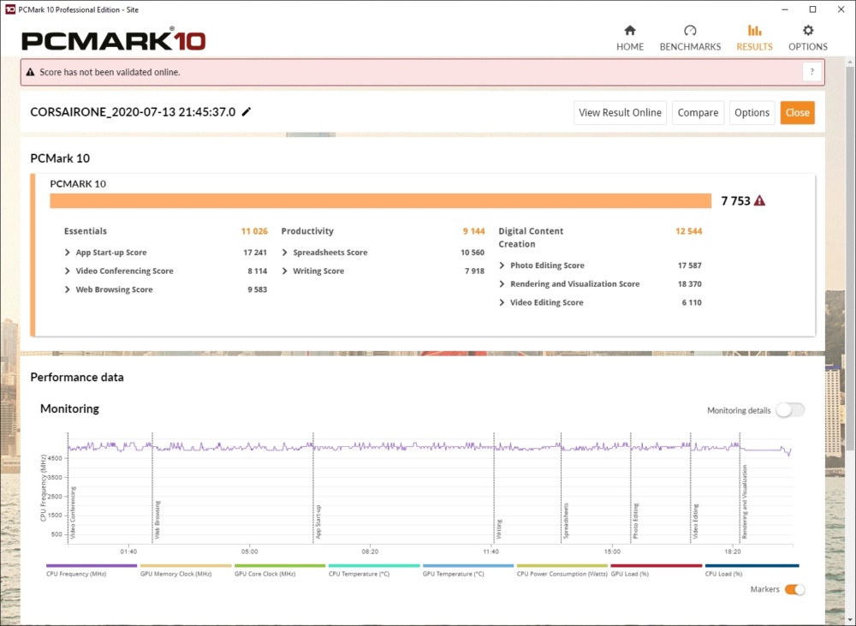Click the Photo Editing marker in chart
Screen dimensions: 856x626
tap(635, 522)
